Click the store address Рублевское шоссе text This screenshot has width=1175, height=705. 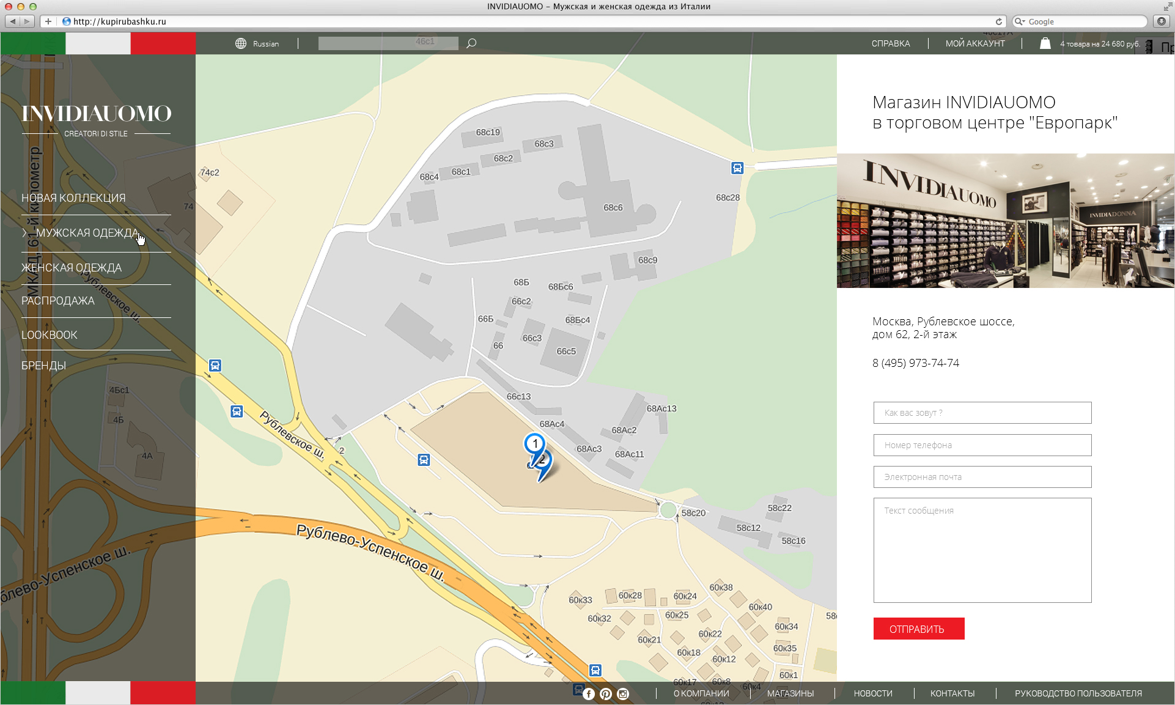tap(943, 328)
